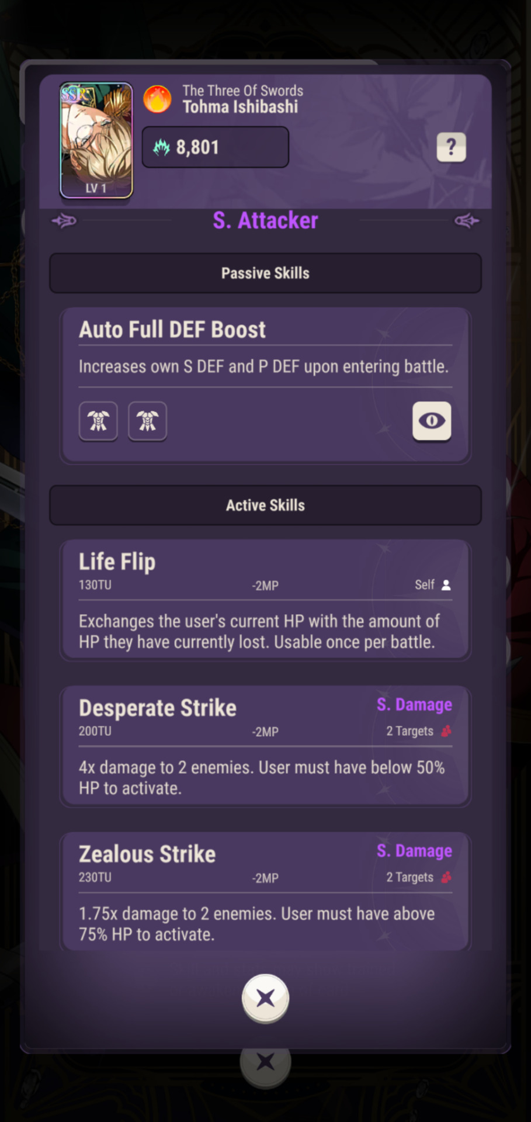531x1122 pixels.
Task: Click the left ornament arrow beside S. Attacker
Action: point(64,221)
